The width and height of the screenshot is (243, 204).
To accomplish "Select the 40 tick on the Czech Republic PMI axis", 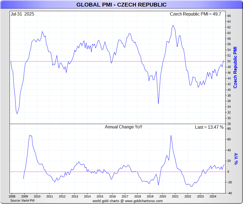I will click(229, 90).
